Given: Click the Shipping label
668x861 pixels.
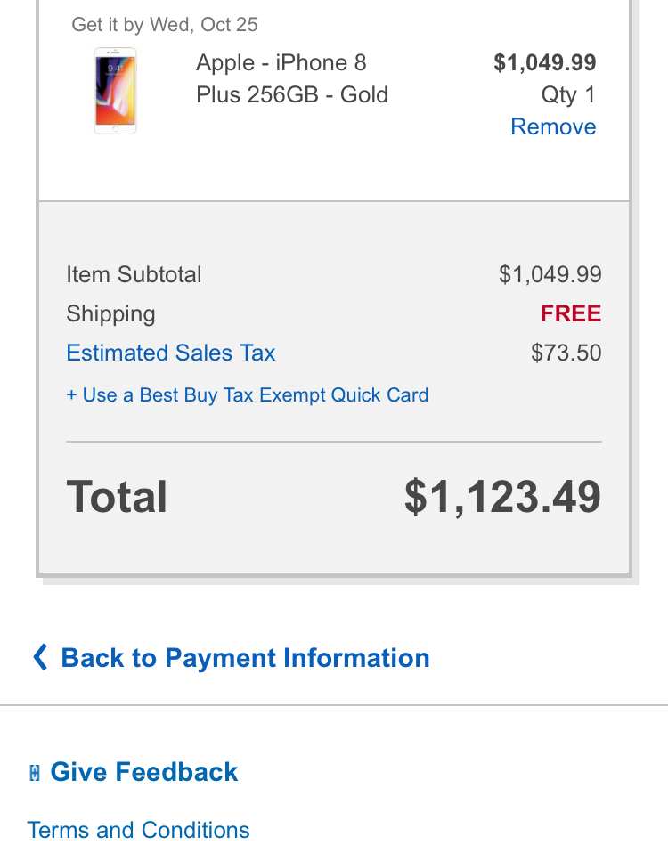Looking at the screenshot, I should pos(110,314).
